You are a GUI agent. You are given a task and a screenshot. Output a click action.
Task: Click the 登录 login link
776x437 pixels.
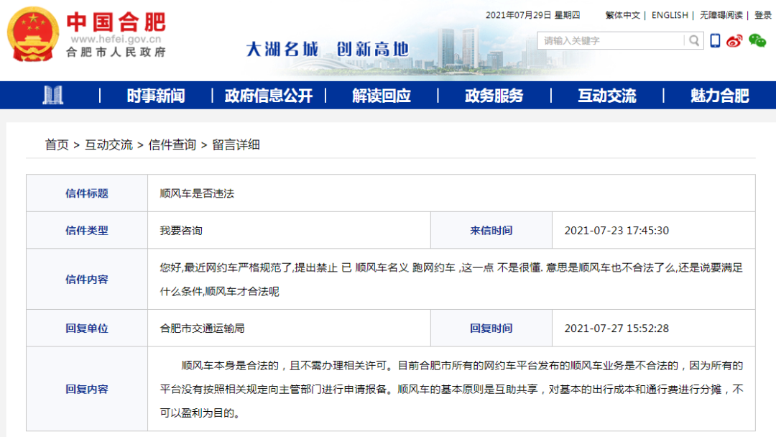(763, 15)
